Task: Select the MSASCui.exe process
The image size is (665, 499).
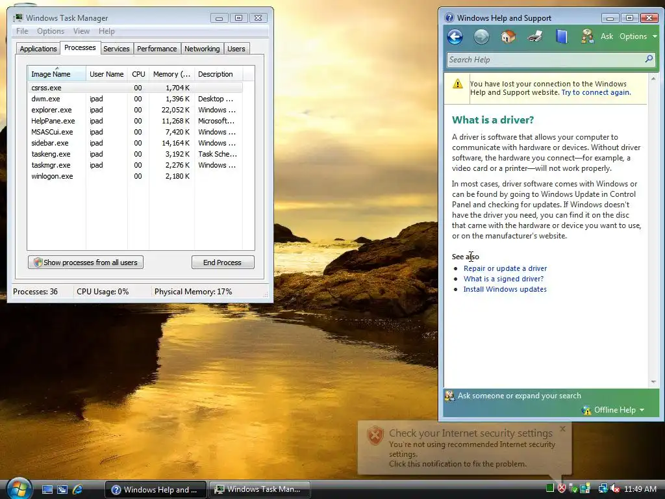Action: [x=135, y=132]
